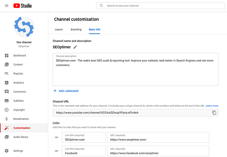227x157 pixels.
Task: Click the Subtitles icon in sidebar
Action: click(6, 101)
